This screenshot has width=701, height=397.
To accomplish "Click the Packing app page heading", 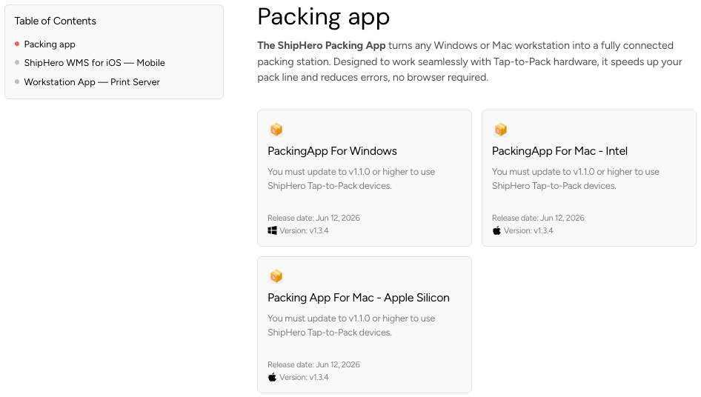I will click(324, 17).
